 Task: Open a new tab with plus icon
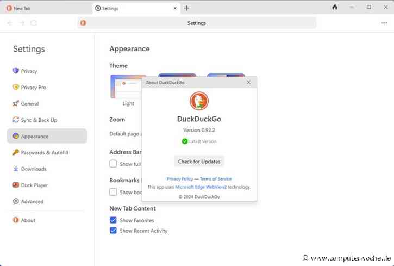(x=186, y=8)
